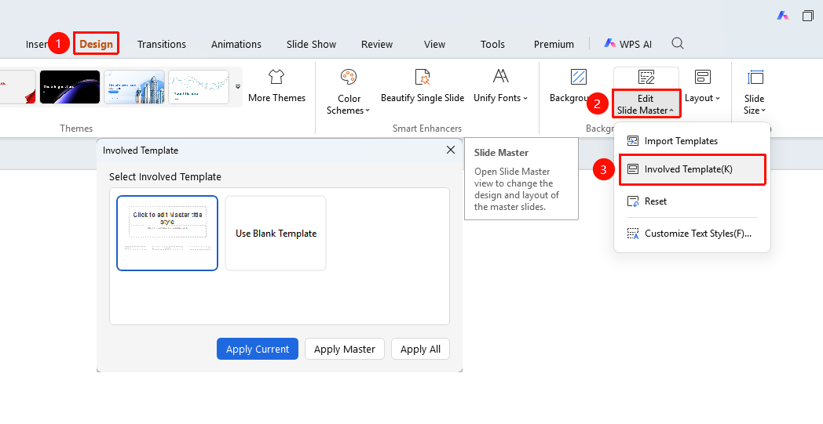The image size is (823, 424).
Task: Open the Layout dropdown
Action: tap(702, 85)
